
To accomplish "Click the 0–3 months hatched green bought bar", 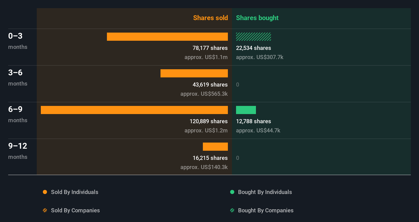I will click(x=253, y=37).
